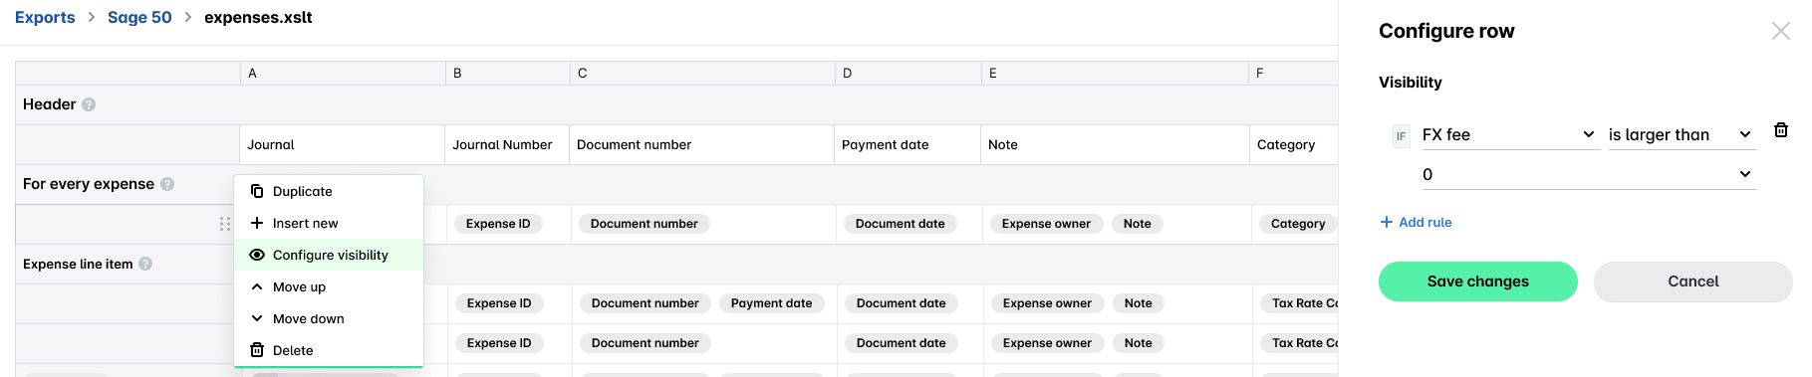
Task: Grab the drag handle on the expense row
Action: pyautogui.click(x=225, y=224)
